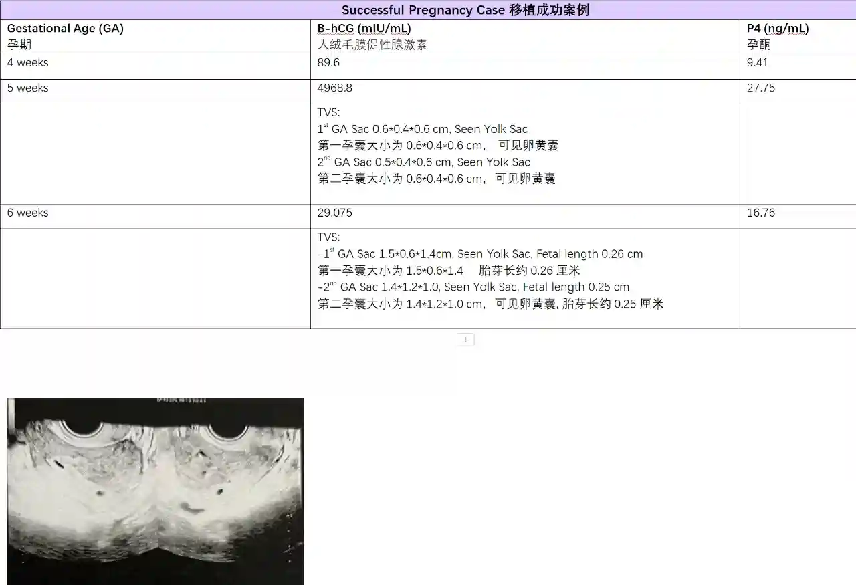Click the 1st GA Sac 0.6*0.4*0.6 cm line
856x585 pixels.
422,130
